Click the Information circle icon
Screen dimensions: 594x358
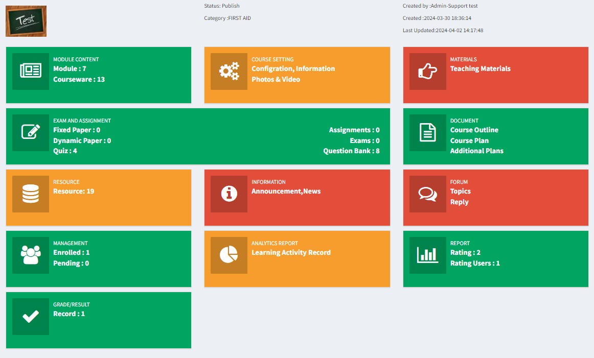229,194
